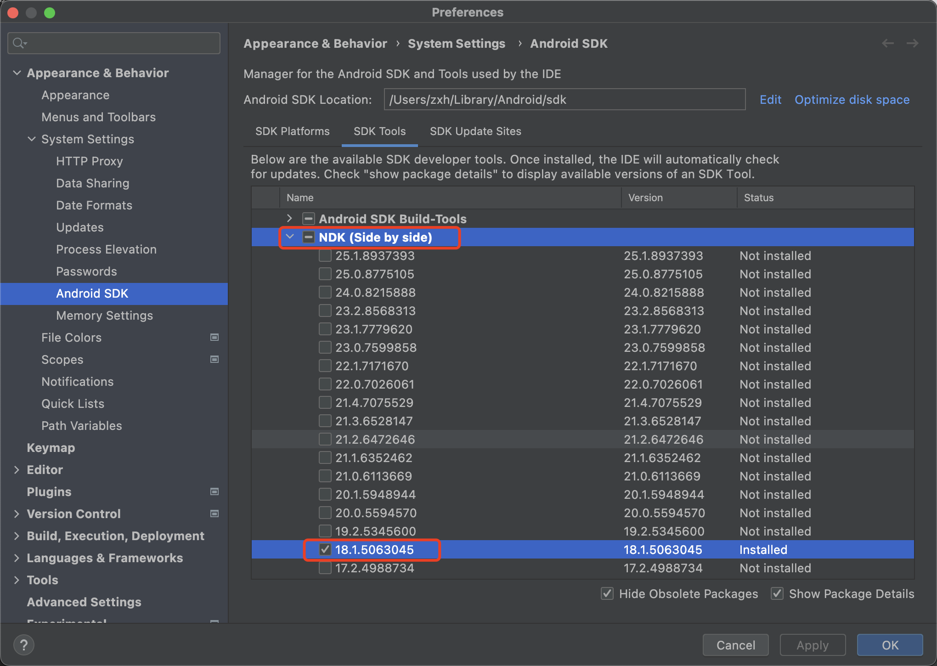Collapse the NDK Side by side section
Viewport: 937px width, 666px height.
point(289,237)
